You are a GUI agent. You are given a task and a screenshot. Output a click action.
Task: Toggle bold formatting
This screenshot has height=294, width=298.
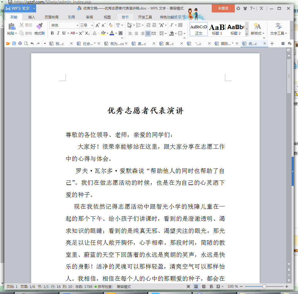pos(52,33)
